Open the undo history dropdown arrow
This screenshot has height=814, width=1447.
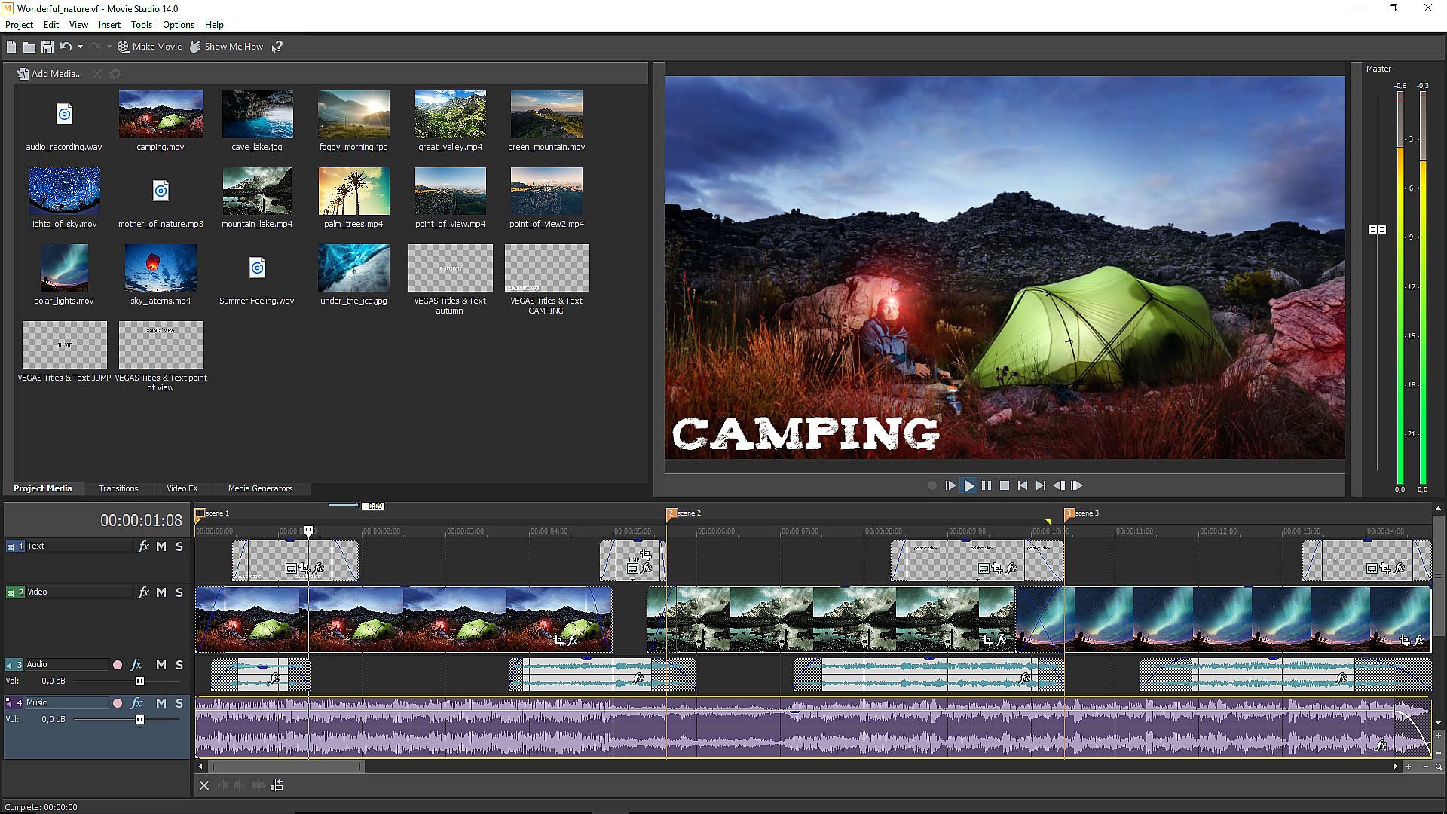coord(80,47)
